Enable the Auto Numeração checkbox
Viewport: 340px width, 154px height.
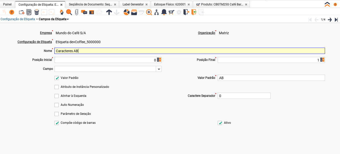pos(57,105)
